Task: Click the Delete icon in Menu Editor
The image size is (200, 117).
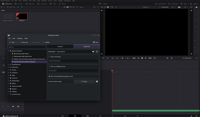Action: point(46,42)
